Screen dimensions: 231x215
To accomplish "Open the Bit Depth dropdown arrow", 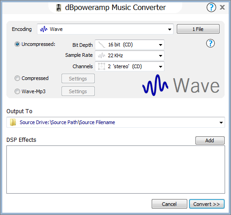I will click(x=160, y=45).
